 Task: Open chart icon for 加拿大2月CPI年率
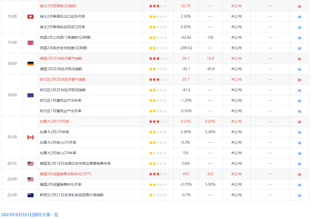299,132
